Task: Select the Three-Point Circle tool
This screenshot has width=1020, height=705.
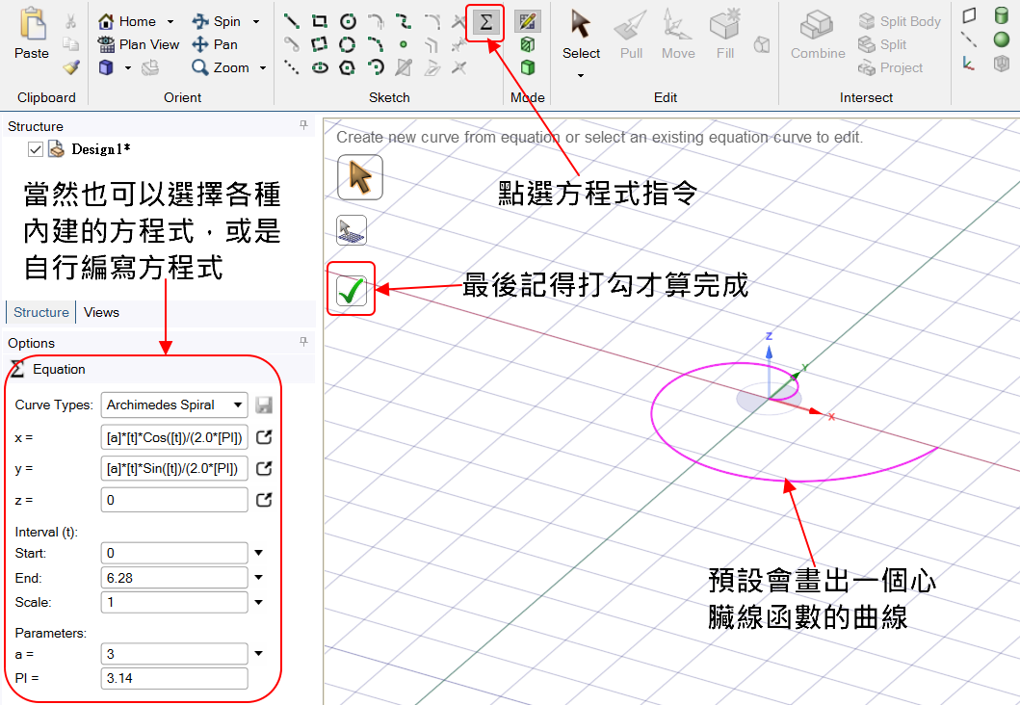Action: (x=348, y=44)
